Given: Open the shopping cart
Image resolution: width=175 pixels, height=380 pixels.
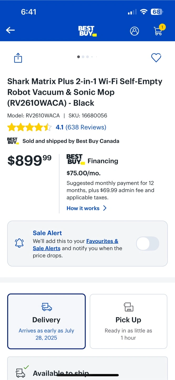Looking at the screenshot, I should tap(158, 31).
